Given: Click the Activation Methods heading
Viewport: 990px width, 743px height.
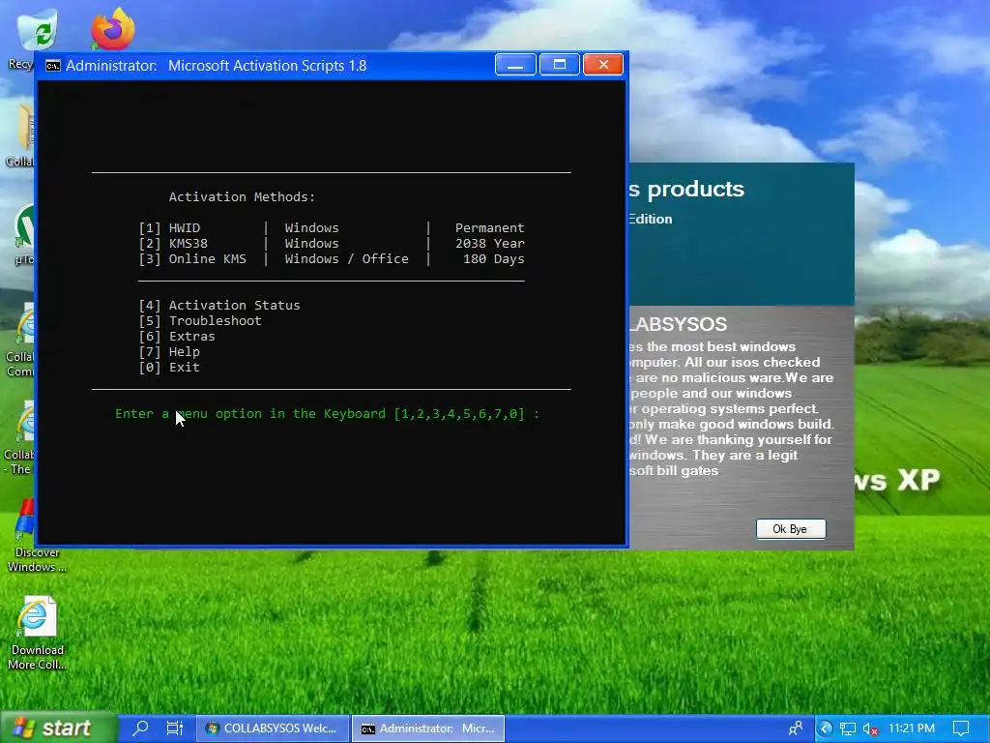Looking at the screenshot, I should (242, 196).
